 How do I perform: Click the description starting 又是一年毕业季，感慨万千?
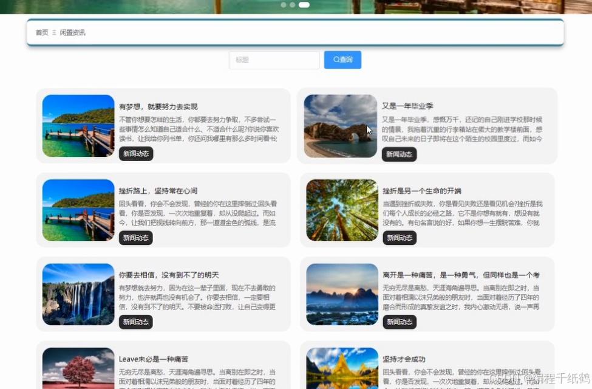462,129
